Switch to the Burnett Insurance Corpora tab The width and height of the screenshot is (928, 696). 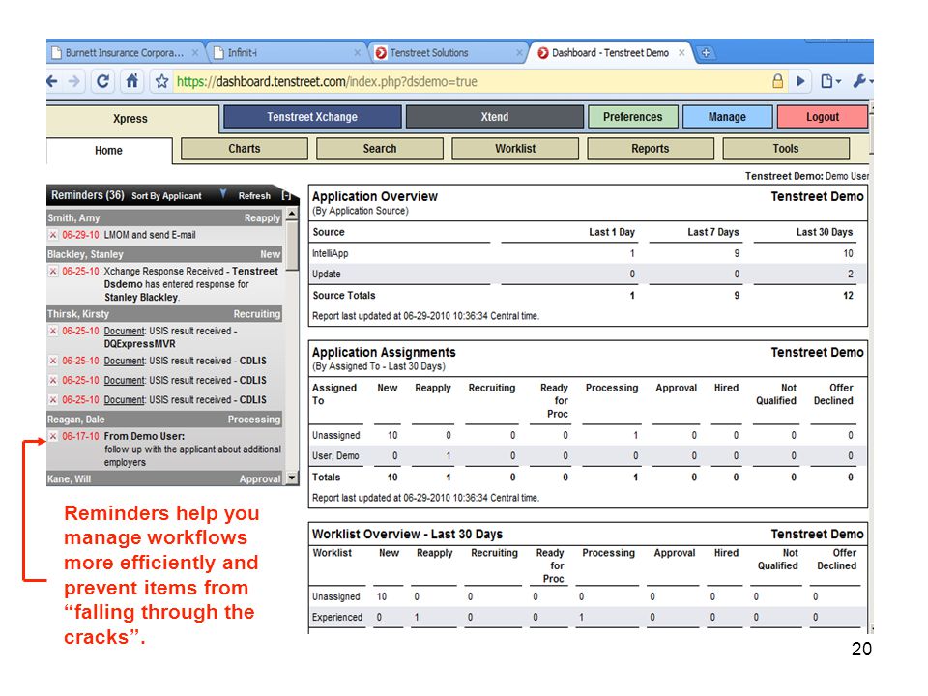point(125,52)
